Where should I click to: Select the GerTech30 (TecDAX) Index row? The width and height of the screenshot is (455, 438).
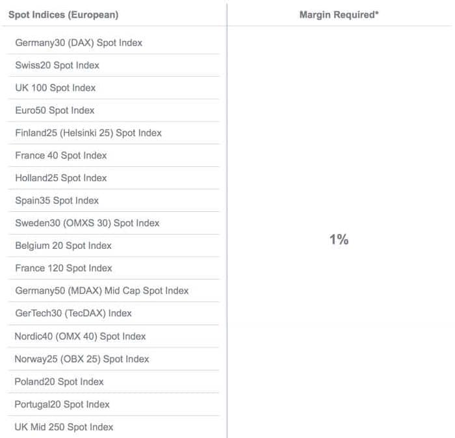[x=73, y=313]
